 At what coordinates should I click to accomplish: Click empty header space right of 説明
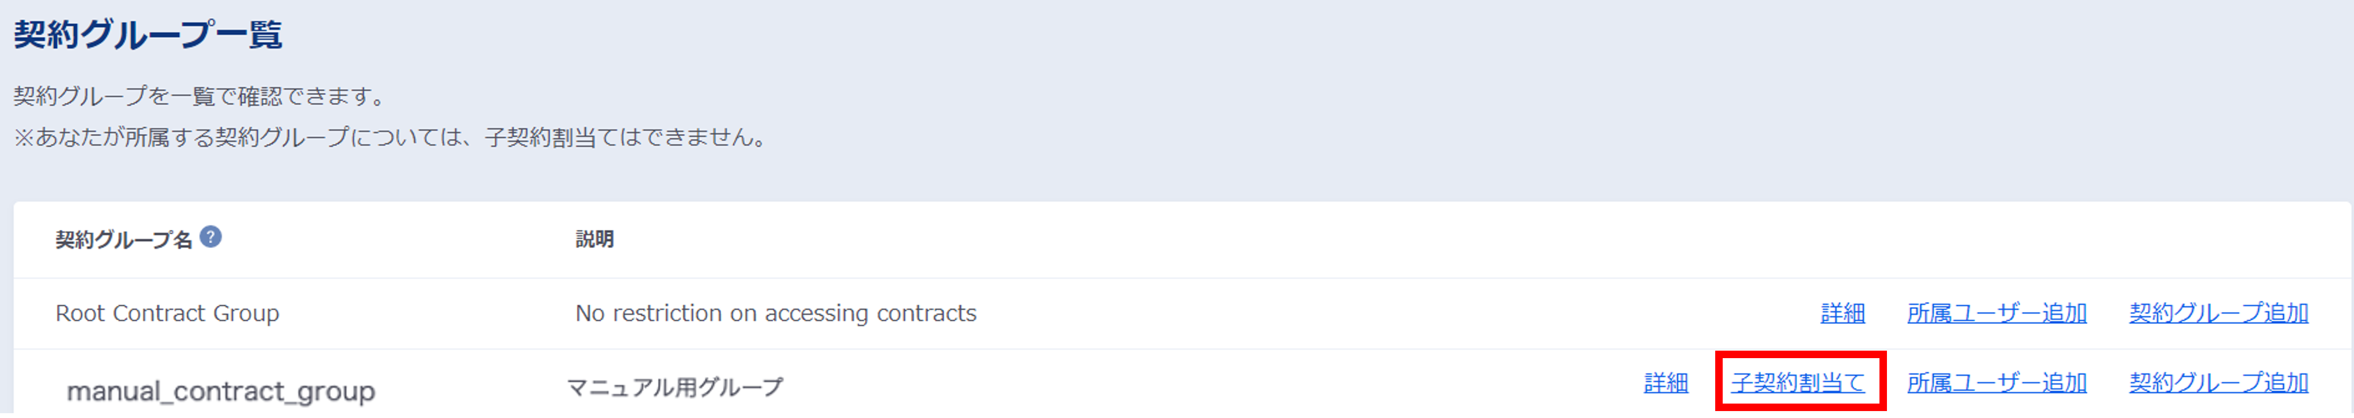tap(1279, 239)
